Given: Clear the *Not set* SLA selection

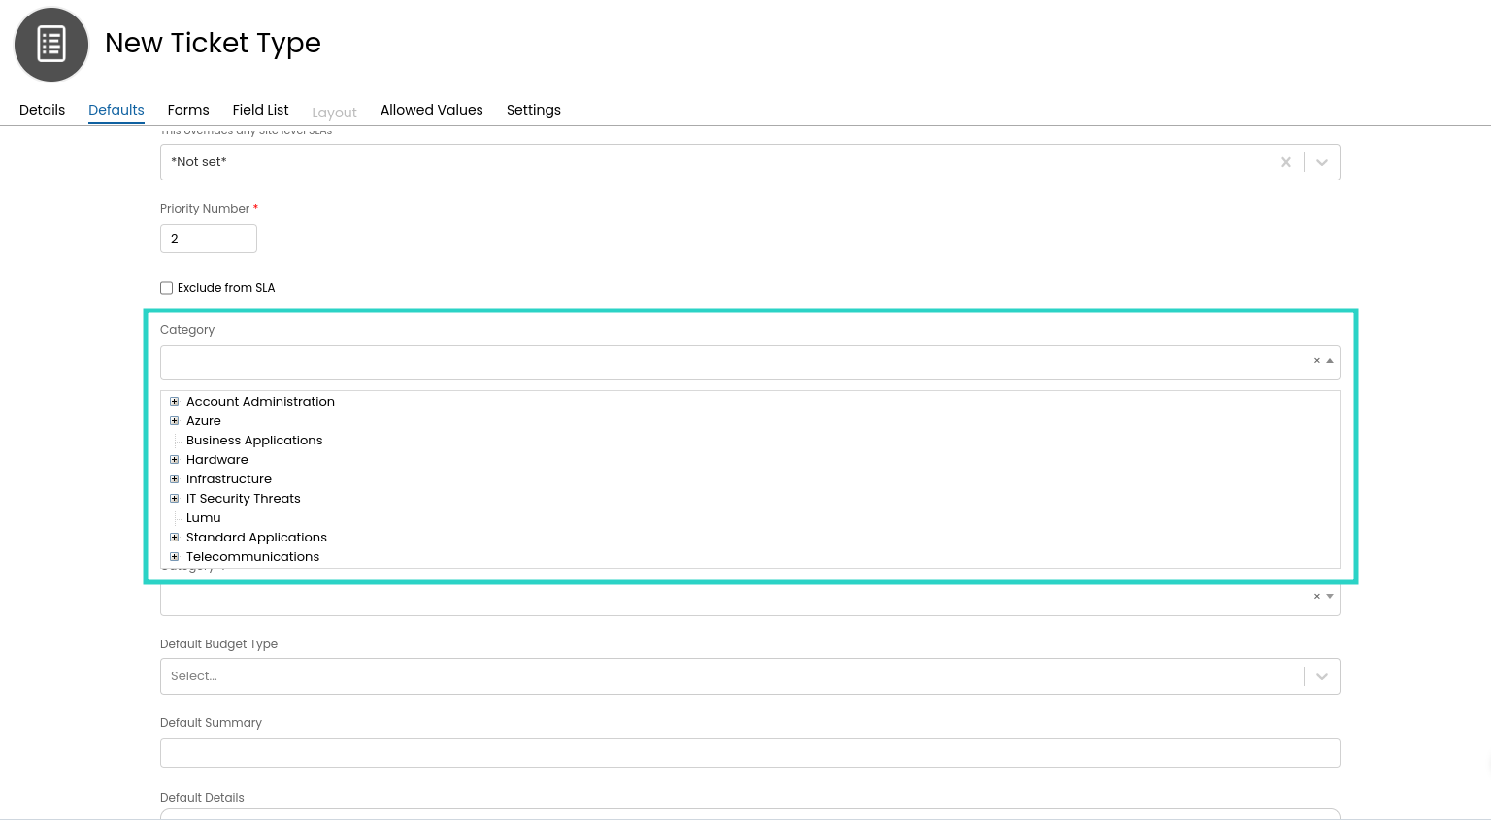Looking at the screenshot, I should 1285,162.
